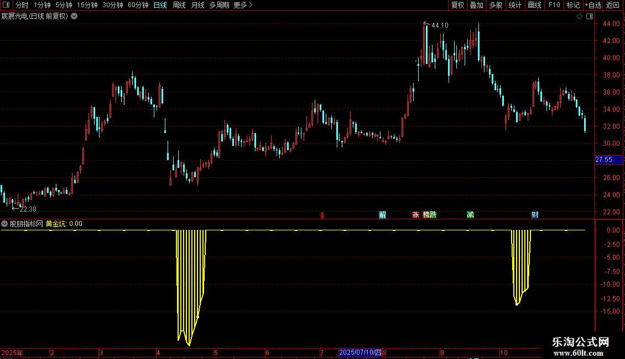Image resolution: width=625 pixels, height=359 pixels.
Task: Click the 减 event marker
Action: 470,215
